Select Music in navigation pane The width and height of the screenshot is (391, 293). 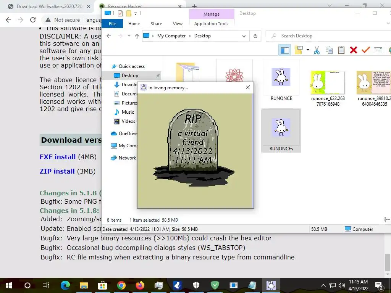pos(128,112)
